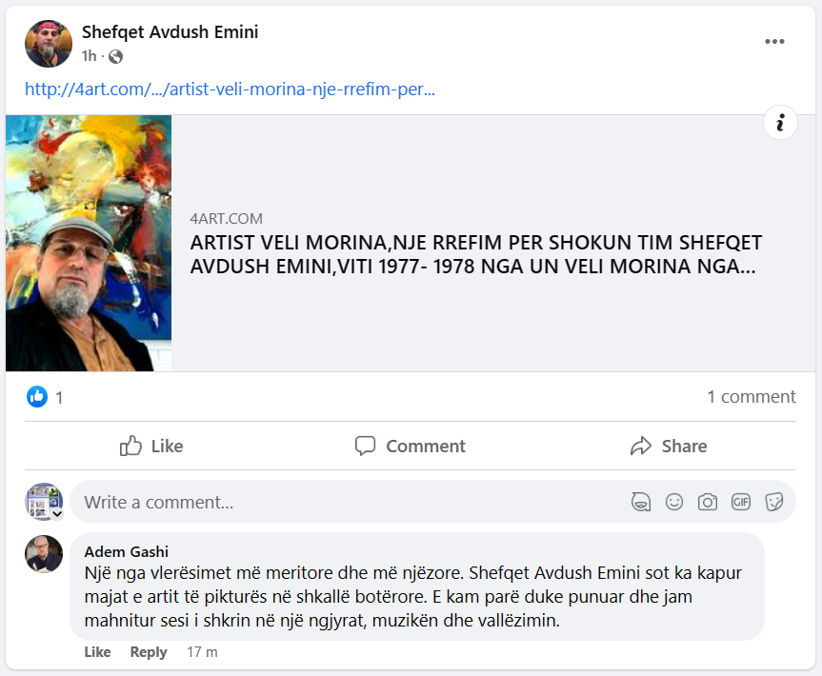Open the article preview thumbnail image
The image size is (822, 676).
click(89, 243)
